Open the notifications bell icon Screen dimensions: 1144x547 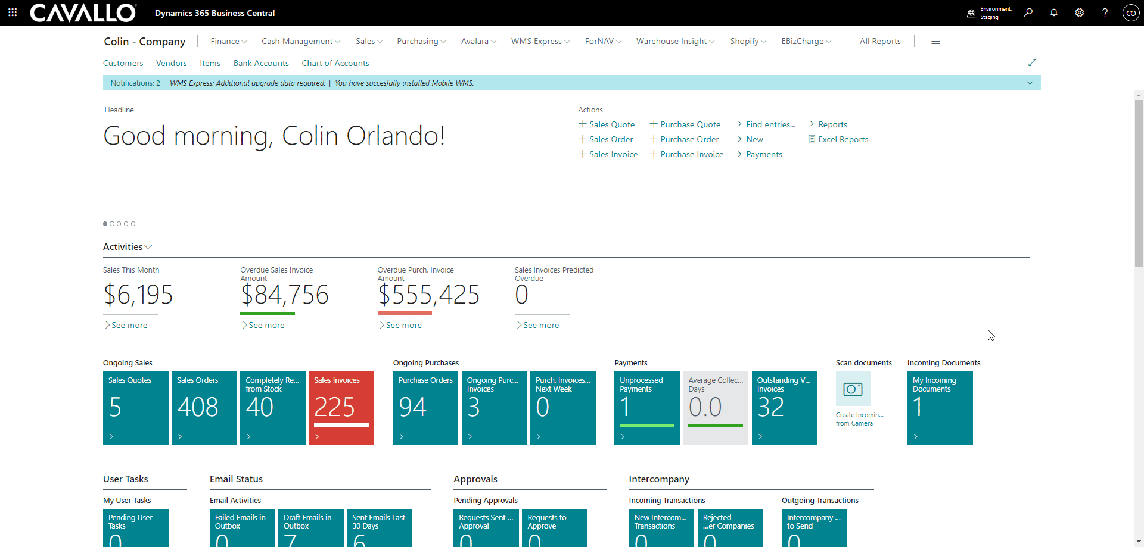pyautogui.click(x=1053, y=12)
